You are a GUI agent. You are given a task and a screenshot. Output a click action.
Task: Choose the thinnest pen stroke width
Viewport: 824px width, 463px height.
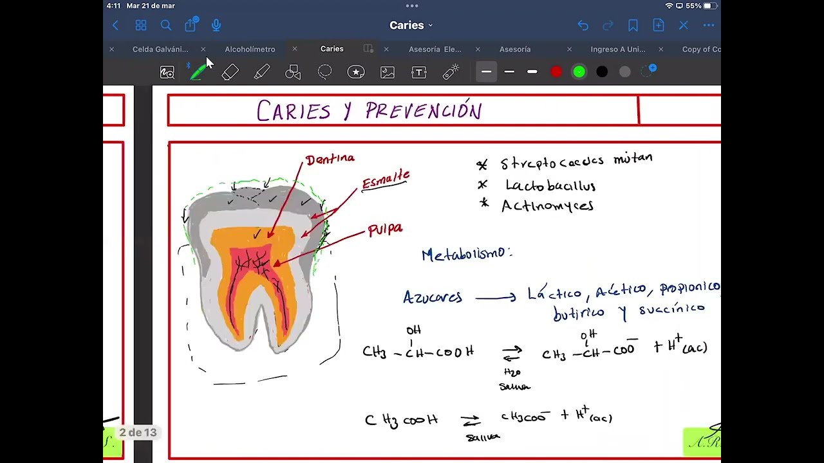pos(487,72)
